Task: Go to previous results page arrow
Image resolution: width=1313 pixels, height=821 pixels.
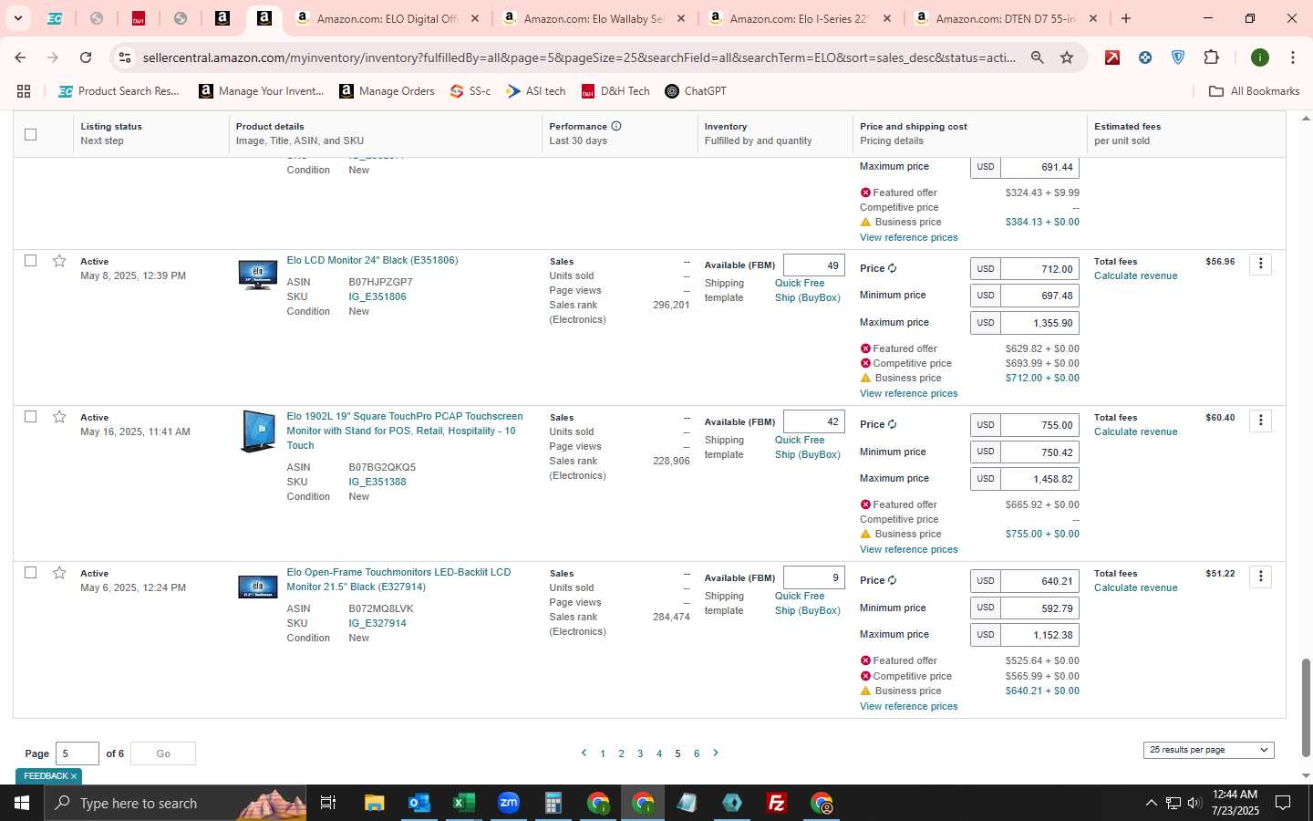Action: [x=584, y=753]
